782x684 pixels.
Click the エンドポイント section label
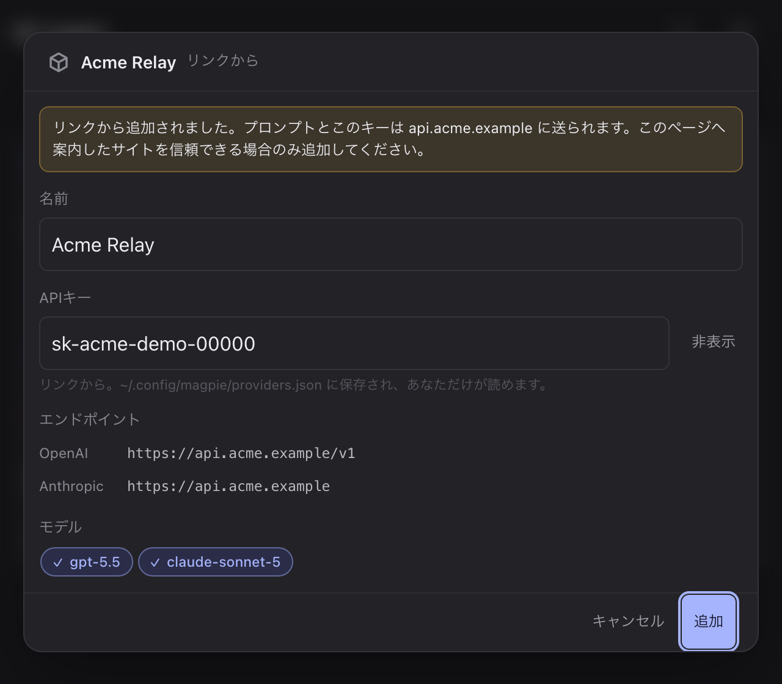90,420
